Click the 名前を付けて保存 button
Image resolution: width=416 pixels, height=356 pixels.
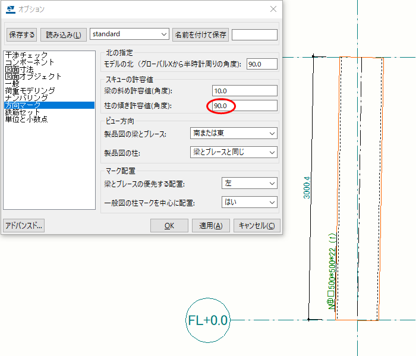coord(201,34)
